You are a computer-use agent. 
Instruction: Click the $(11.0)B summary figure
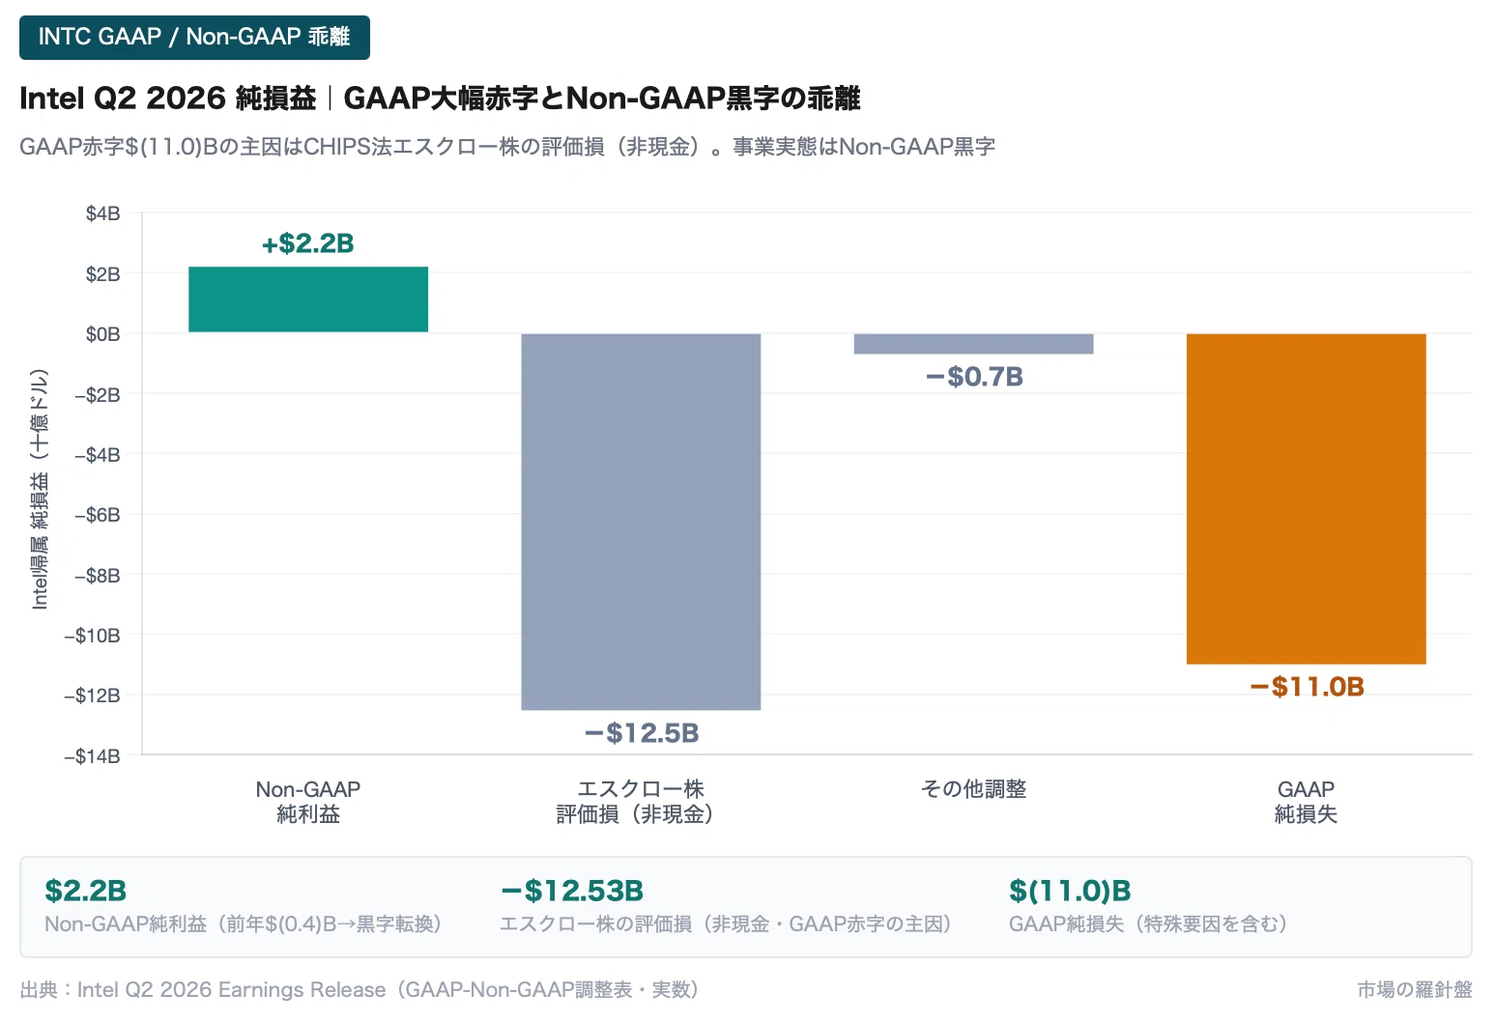pos(1070,891)
